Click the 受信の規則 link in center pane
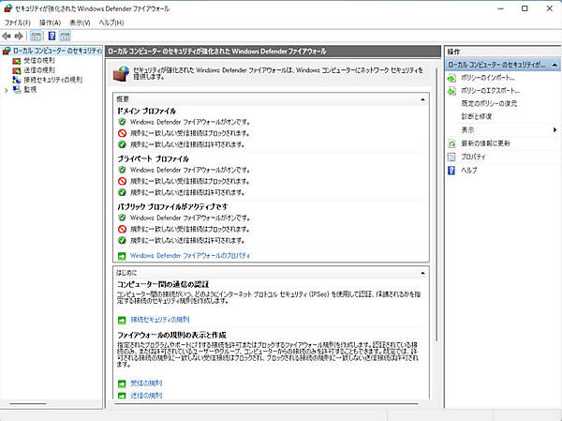 [145, 383]
